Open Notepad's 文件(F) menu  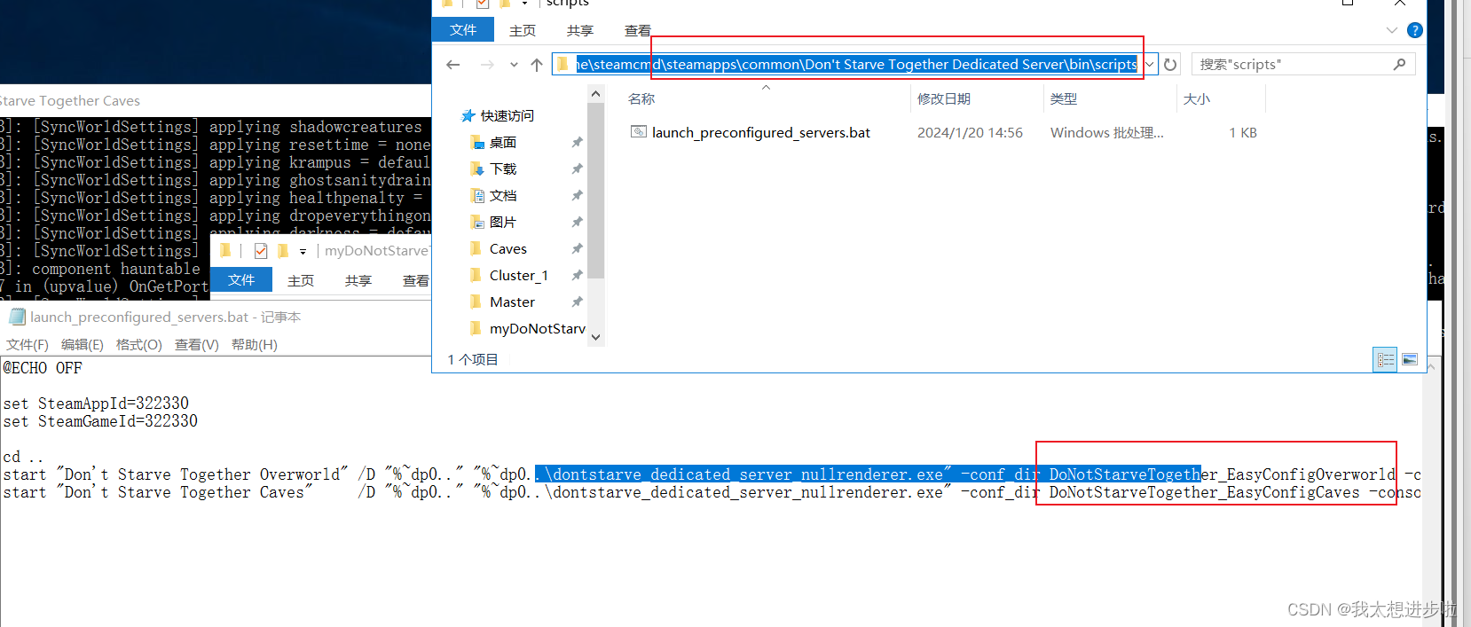tap(28, 345)
